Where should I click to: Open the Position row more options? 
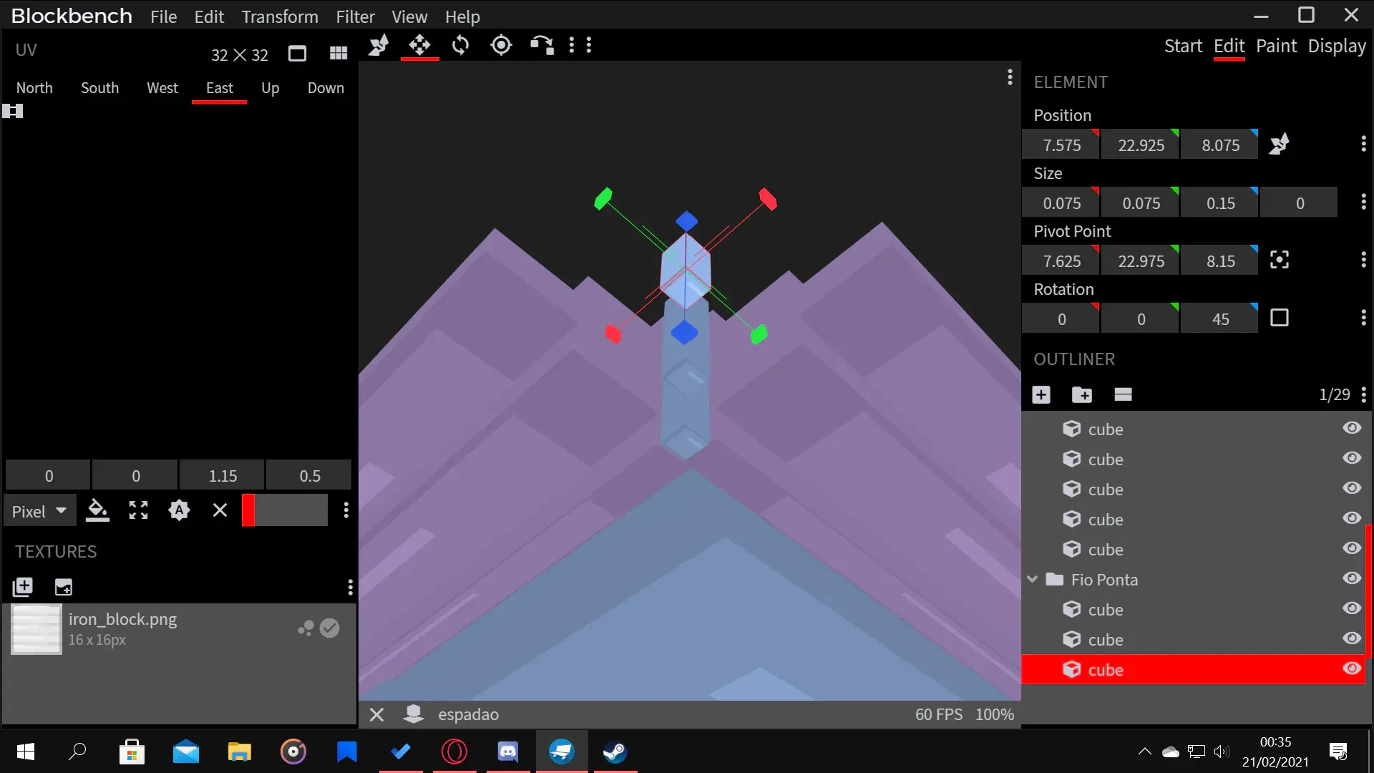point(1363,144)
